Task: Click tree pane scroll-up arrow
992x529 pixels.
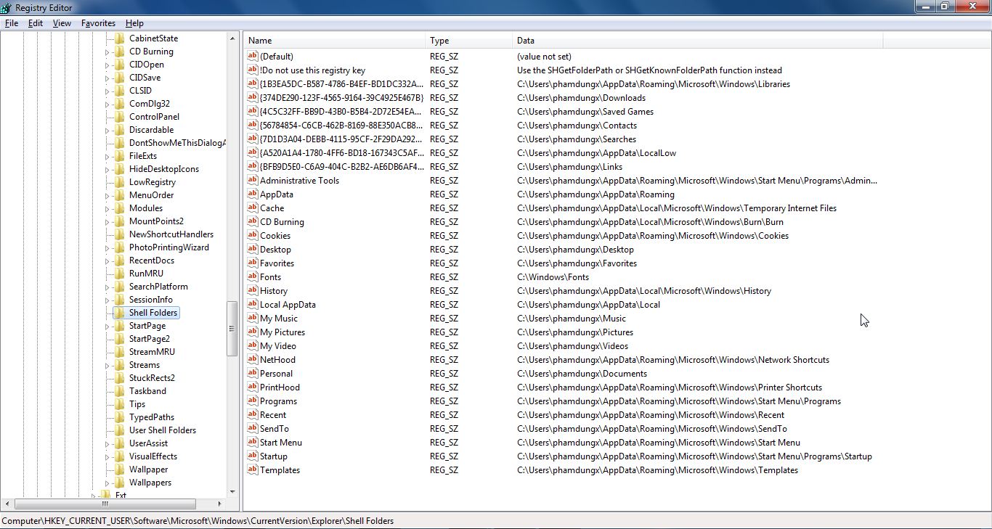Action: pos(232,38)
